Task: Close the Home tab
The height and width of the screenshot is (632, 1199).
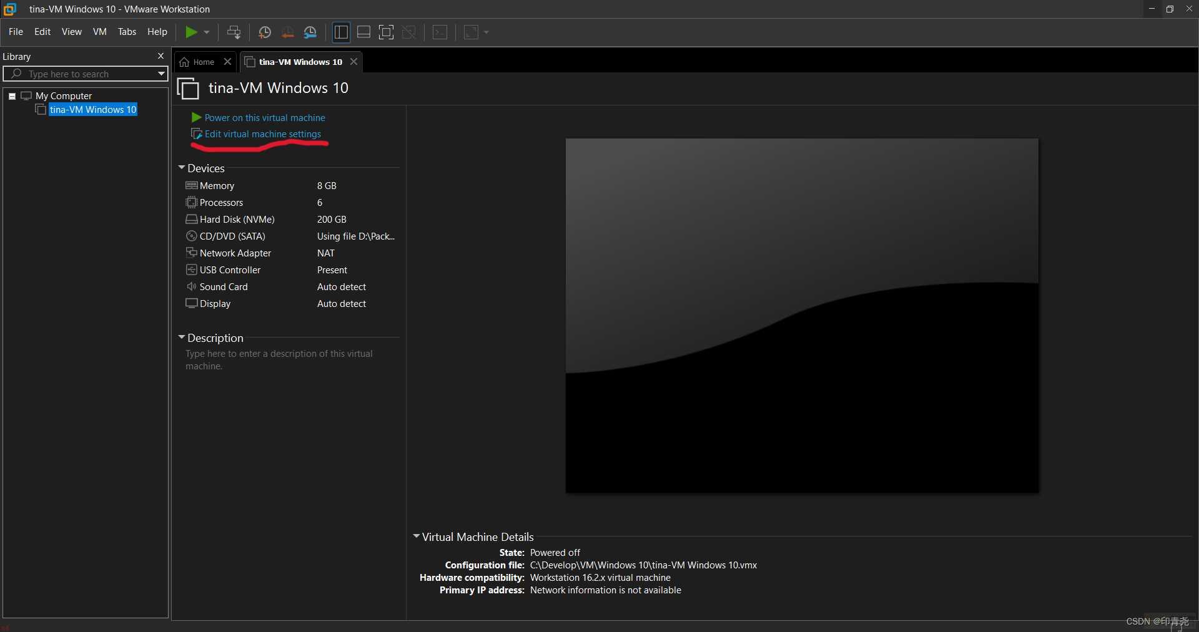Action: 227,62
